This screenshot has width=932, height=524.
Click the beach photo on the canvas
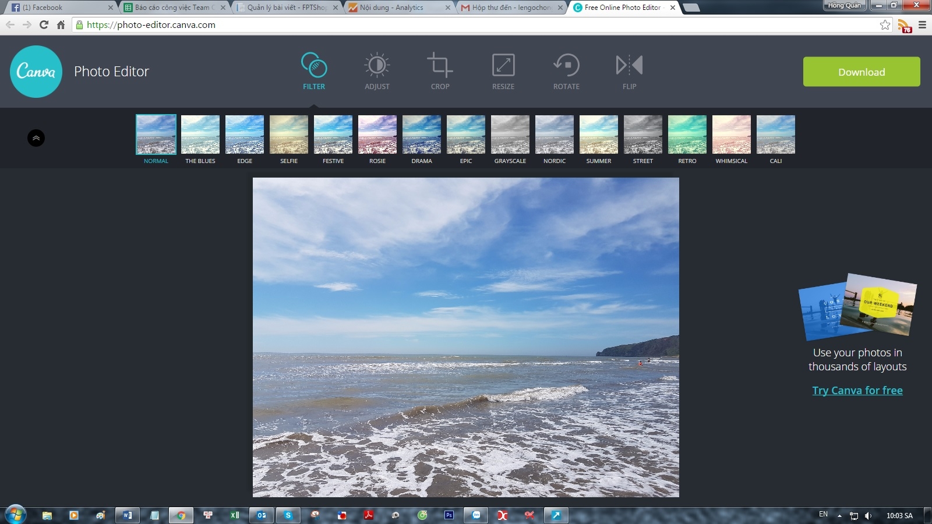pos(466,337)
